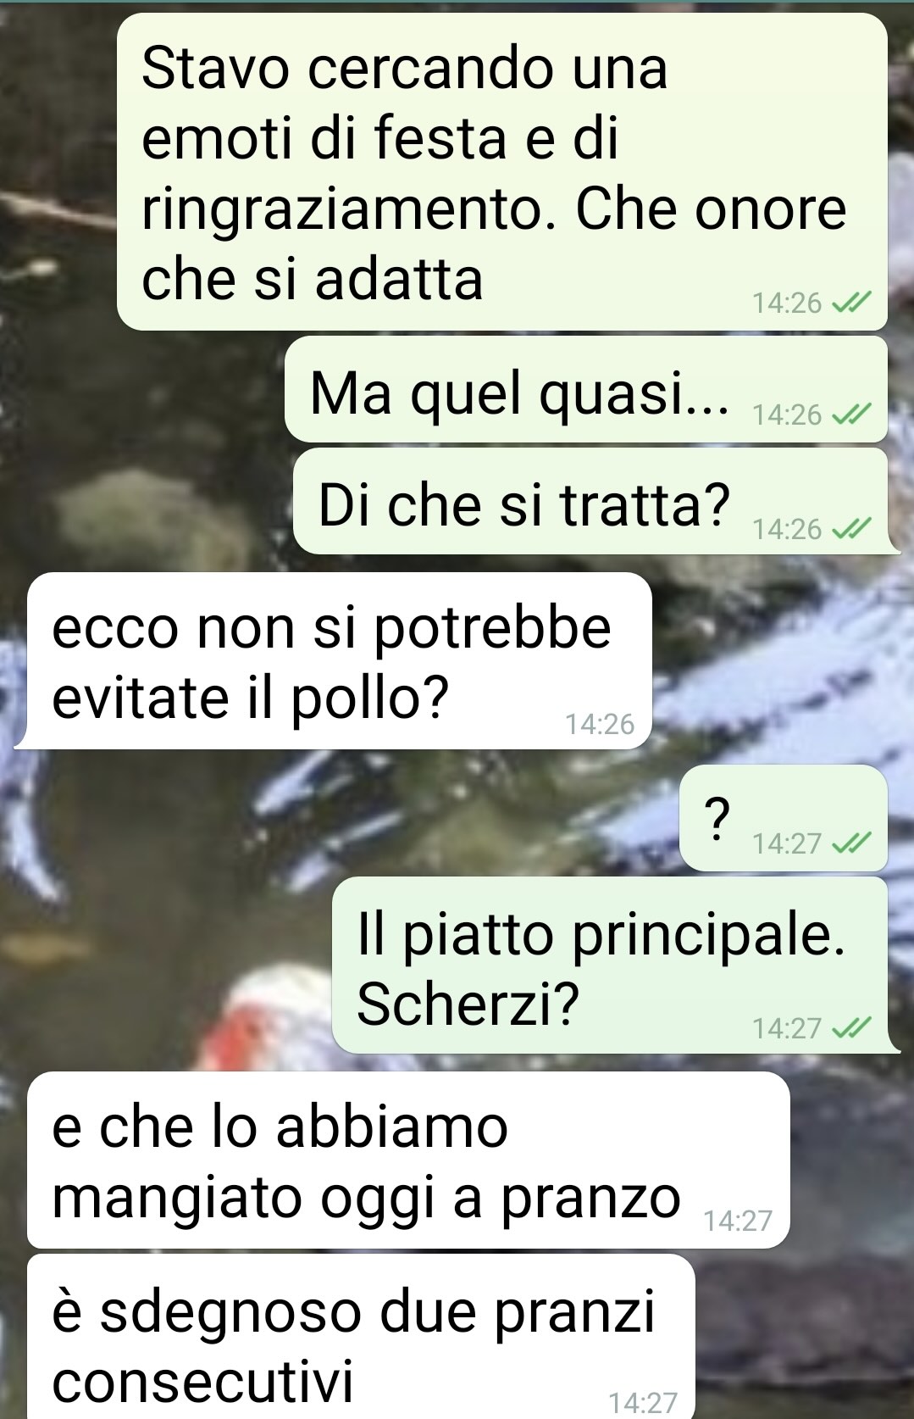Tap the 14:27 timestamp under 'mangiato oggi a pranzo'
914x1419 pixels.
click(738, 1221)
